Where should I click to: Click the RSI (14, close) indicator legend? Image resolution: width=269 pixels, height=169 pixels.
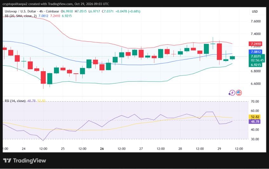15,101
